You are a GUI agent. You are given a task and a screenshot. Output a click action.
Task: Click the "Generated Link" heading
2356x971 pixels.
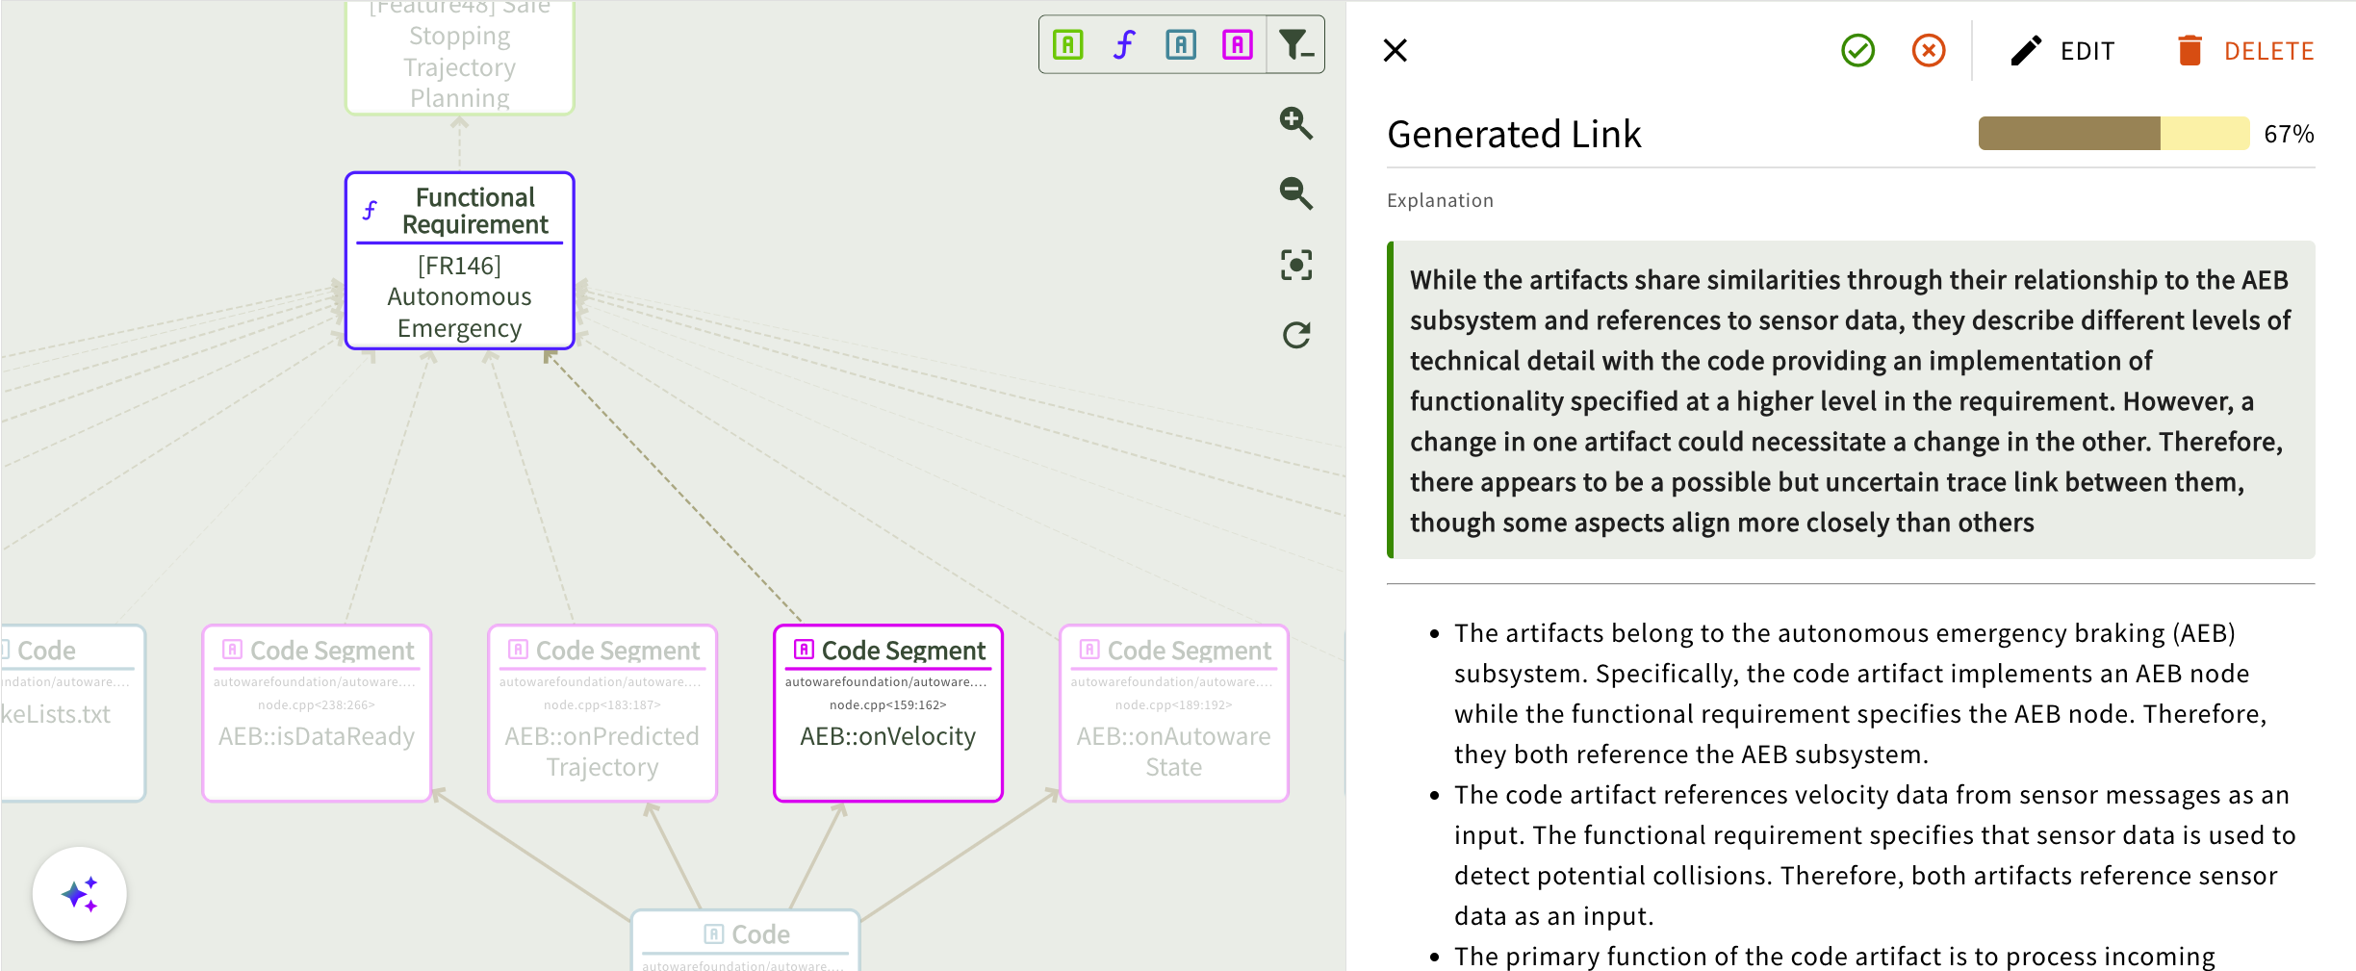[x=1514, y=134]
